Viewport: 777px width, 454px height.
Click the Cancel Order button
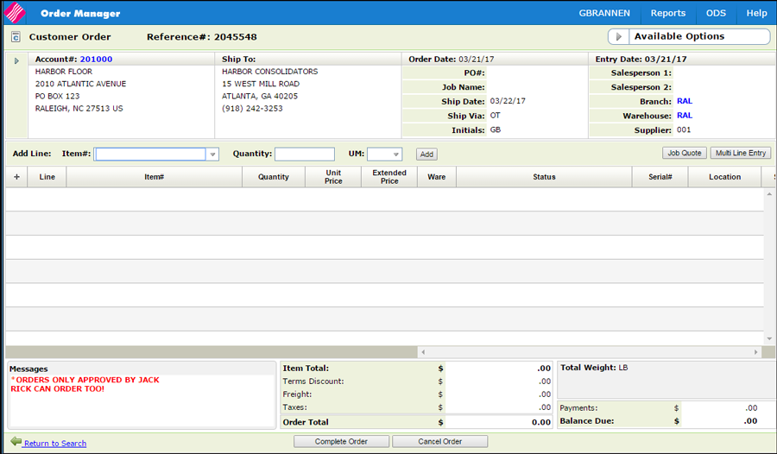point(440,441)
